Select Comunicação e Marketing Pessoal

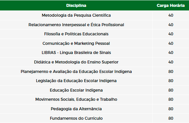pos(76,44)
